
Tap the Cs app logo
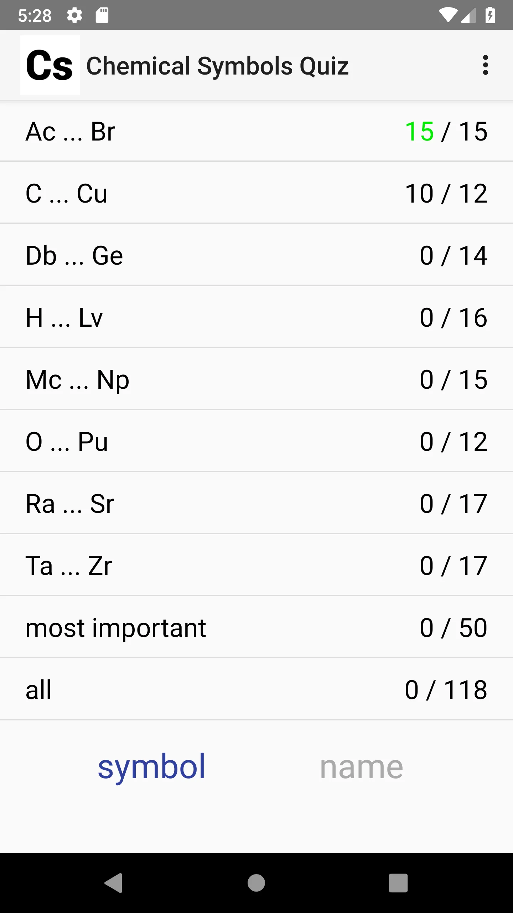50,65
